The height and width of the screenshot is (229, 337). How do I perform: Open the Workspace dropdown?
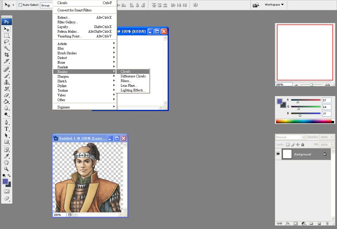tap(274, 4)
